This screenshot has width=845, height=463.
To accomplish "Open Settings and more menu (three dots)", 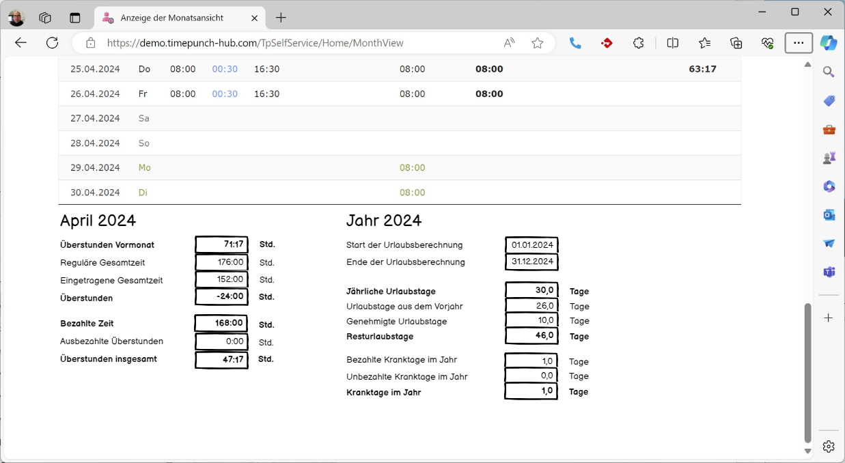I will [799, 43].
